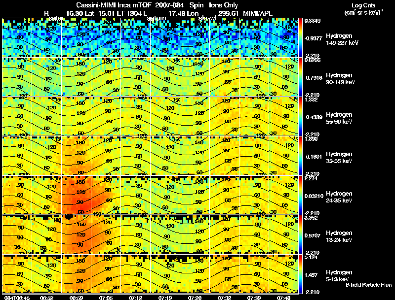This screenshot has height=300, width=395.
Task: Click the 'sk-wl' marker above the plots
Action: [207, 18]
